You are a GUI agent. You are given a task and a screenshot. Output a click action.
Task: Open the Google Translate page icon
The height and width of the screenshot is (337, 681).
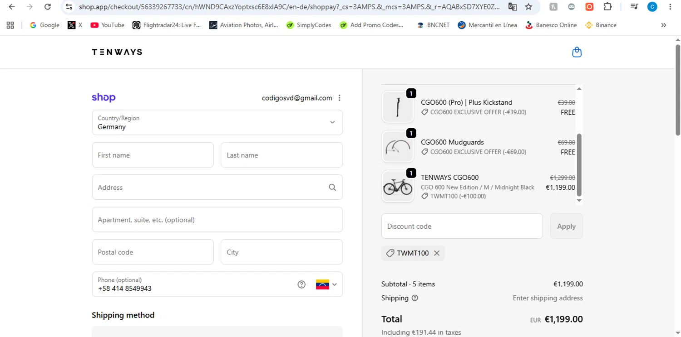point(512,7)
